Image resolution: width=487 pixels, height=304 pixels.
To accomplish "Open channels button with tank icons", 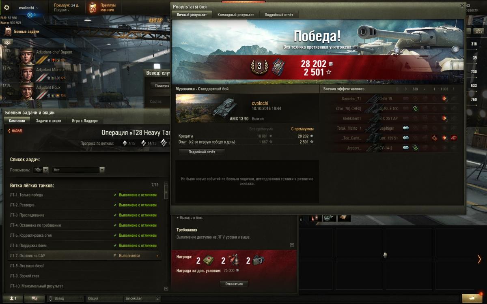I will coord(34,298).
